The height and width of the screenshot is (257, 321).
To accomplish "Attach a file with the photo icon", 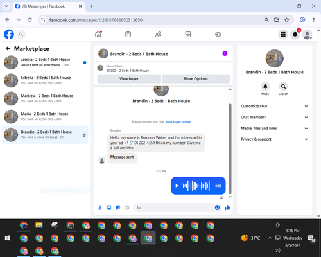I will pyautogui.click(x=109, y=208).
